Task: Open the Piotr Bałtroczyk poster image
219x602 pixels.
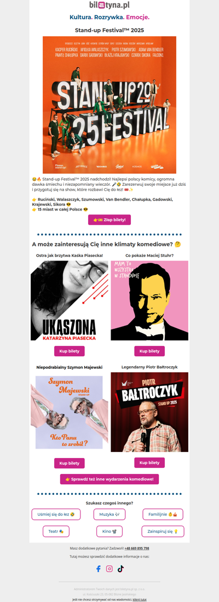Action: click(x=149, y=412)
